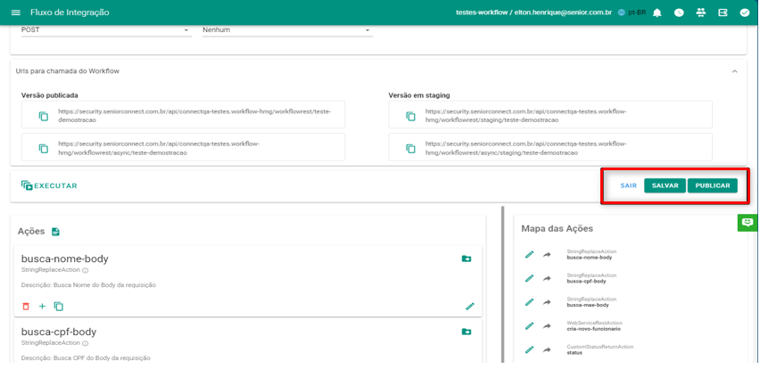Image resolution: width=760 pixels, height=369 pixels.
Task: Run the workflow with Executar
Action: [x=50, y=185]
